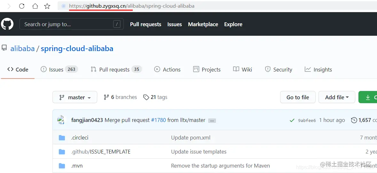377x173 pixels.
Task: Open Marketplace in top navigation
Action: pos(203,24)
